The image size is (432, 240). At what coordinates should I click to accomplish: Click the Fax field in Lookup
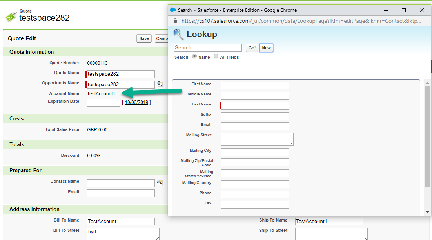point(255,205)
